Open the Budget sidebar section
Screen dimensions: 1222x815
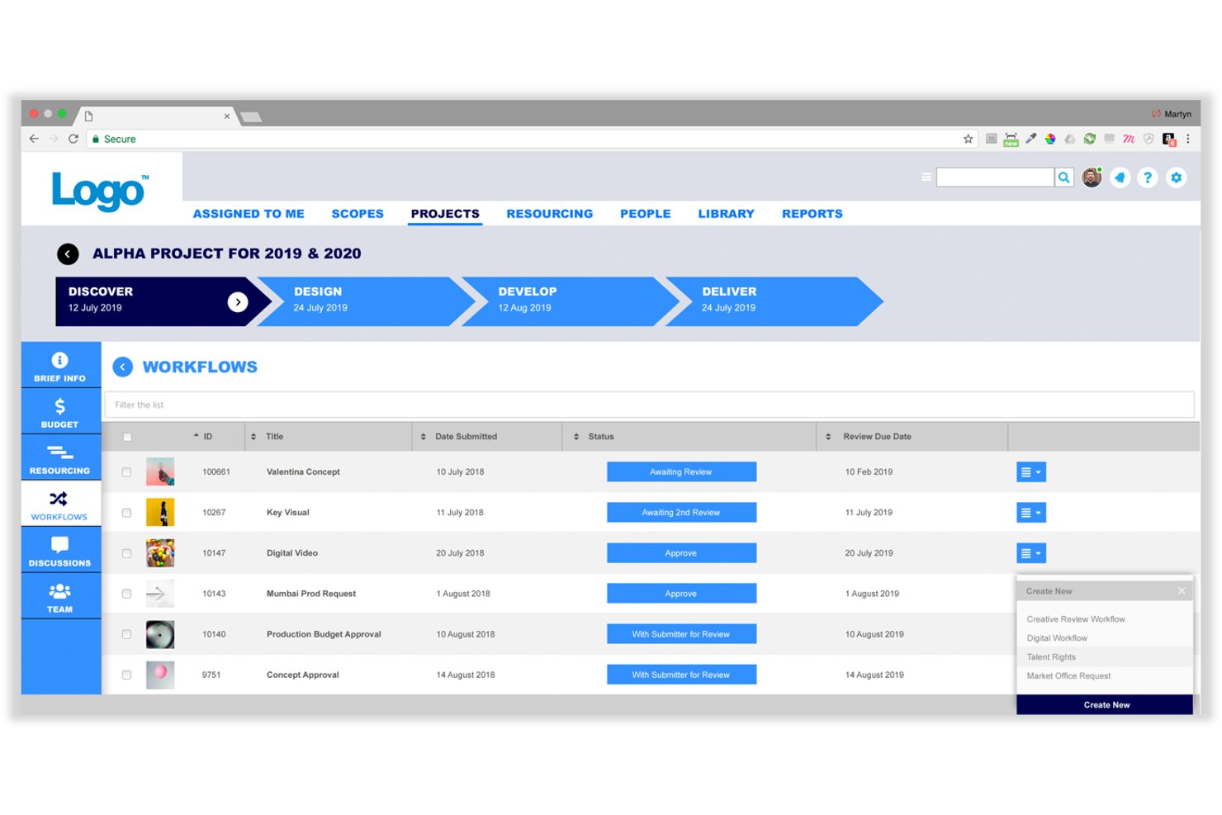[x=60, y=412]
